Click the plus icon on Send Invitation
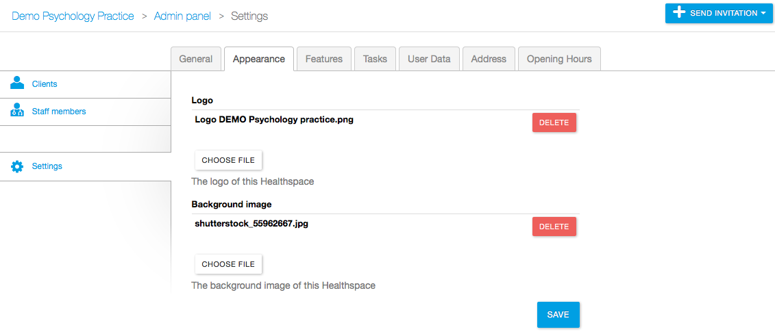The width and height of the screenshot is (775, 336). click(x=679, y=12)
